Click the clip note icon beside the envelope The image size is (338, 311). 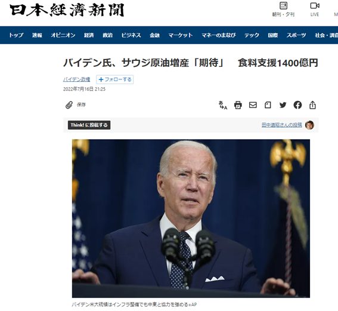(268, 105)
